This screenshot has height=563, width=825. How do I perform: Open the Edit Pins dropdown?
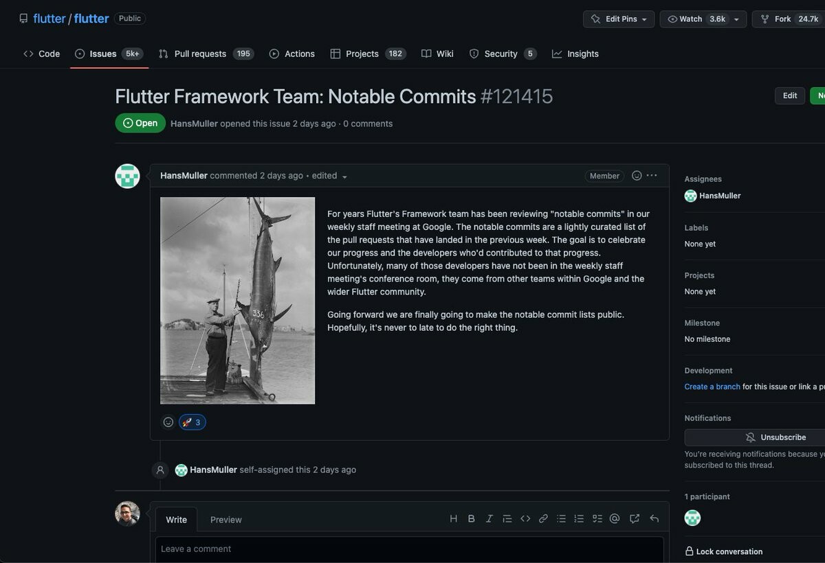pyautogui.click(x=619, y=19)
